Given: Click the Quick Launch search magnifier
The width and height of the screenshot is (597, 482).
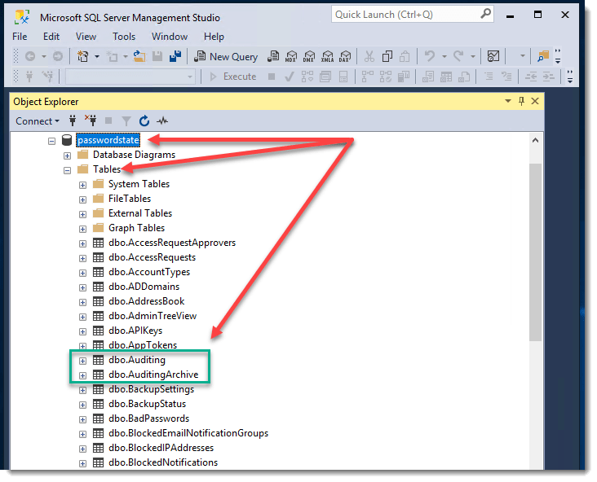Looking at the screenshot, I should [485, 14].
